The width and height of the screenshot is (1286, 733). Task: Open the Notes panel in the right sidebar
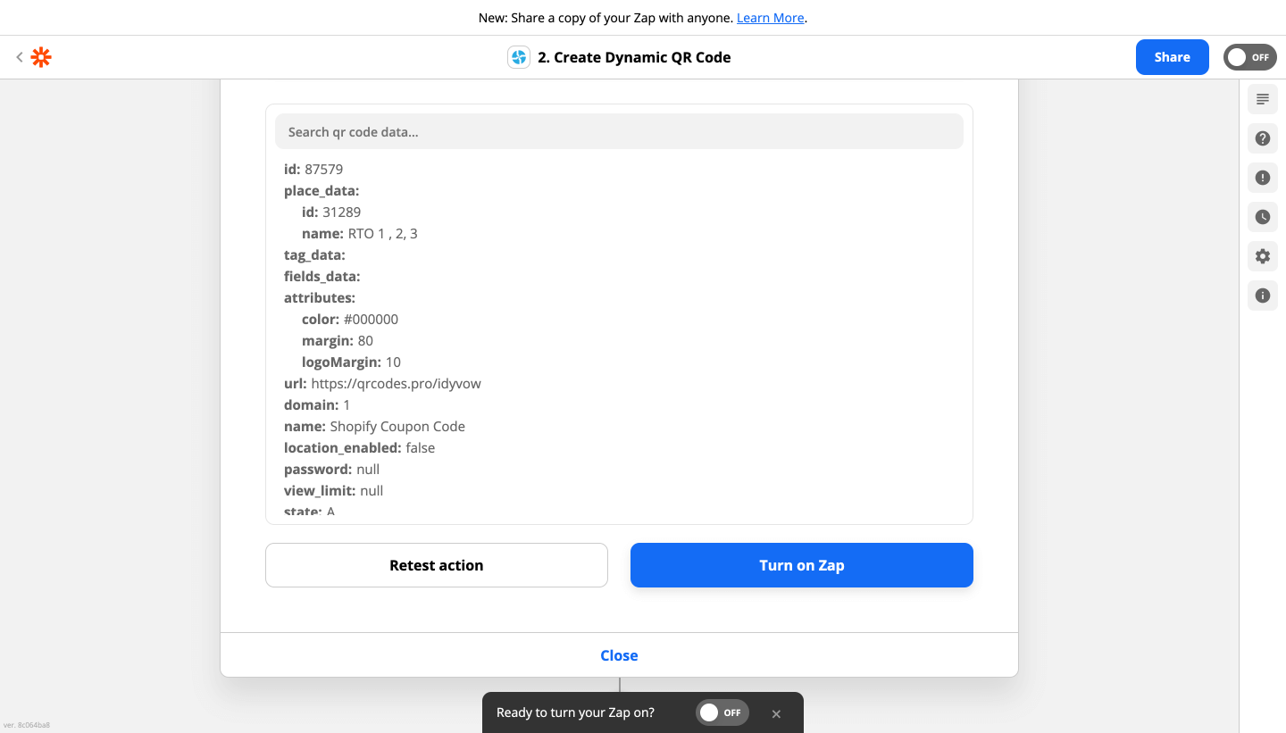pos(1262,98)
